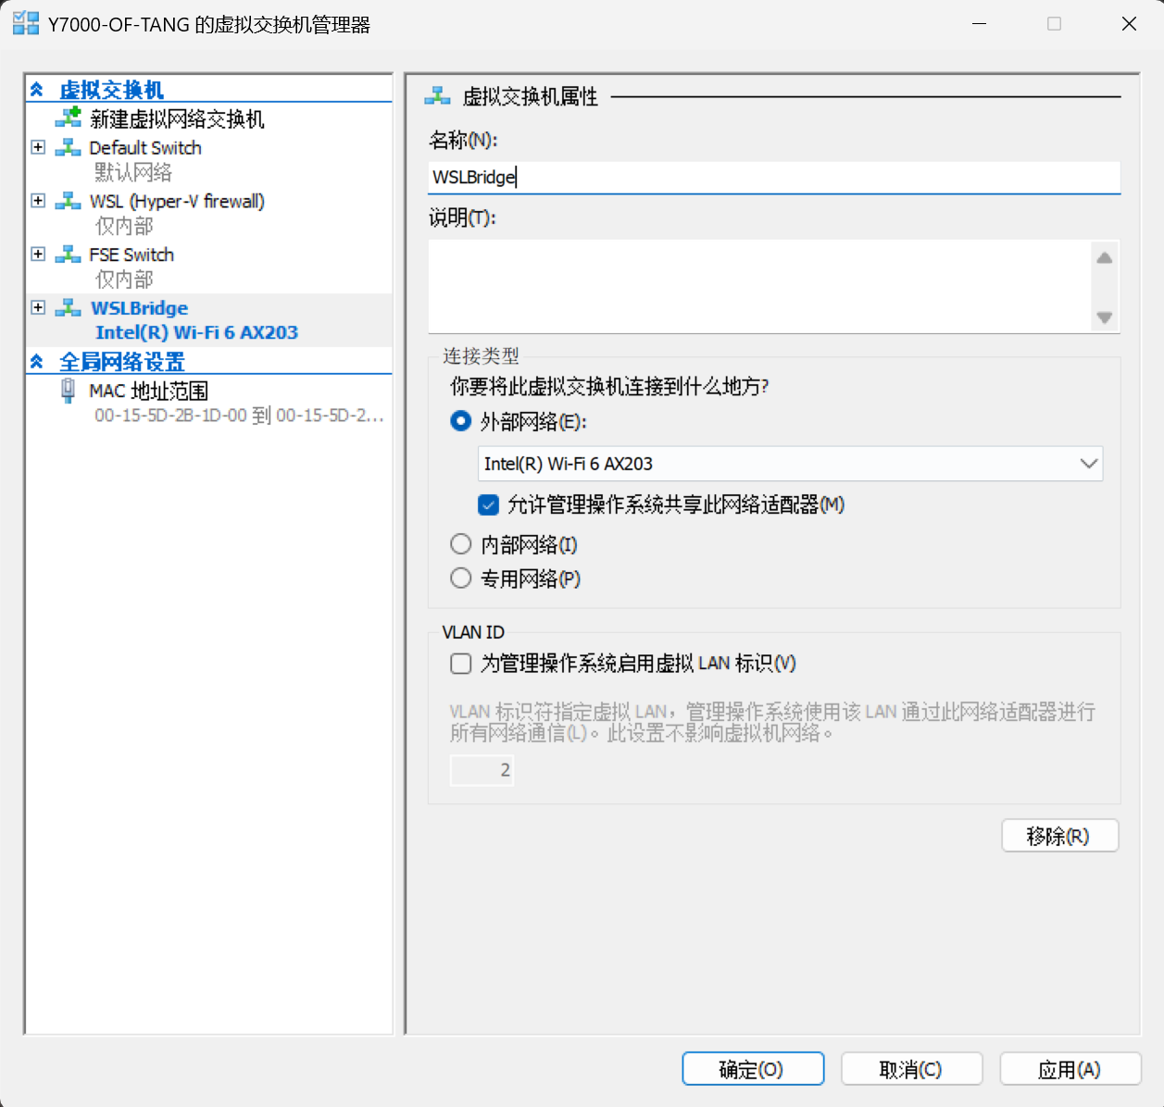Click the Default Switch network icon
This screenshot has width=1164, height=1107.
click(x=69, y=148)
